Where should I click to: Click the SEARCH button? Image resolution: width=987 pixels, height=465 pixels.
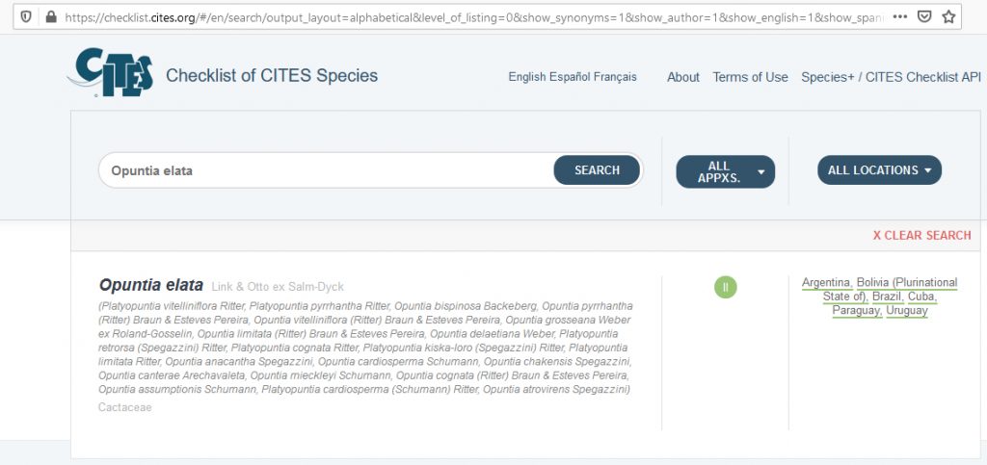[597, 170]
